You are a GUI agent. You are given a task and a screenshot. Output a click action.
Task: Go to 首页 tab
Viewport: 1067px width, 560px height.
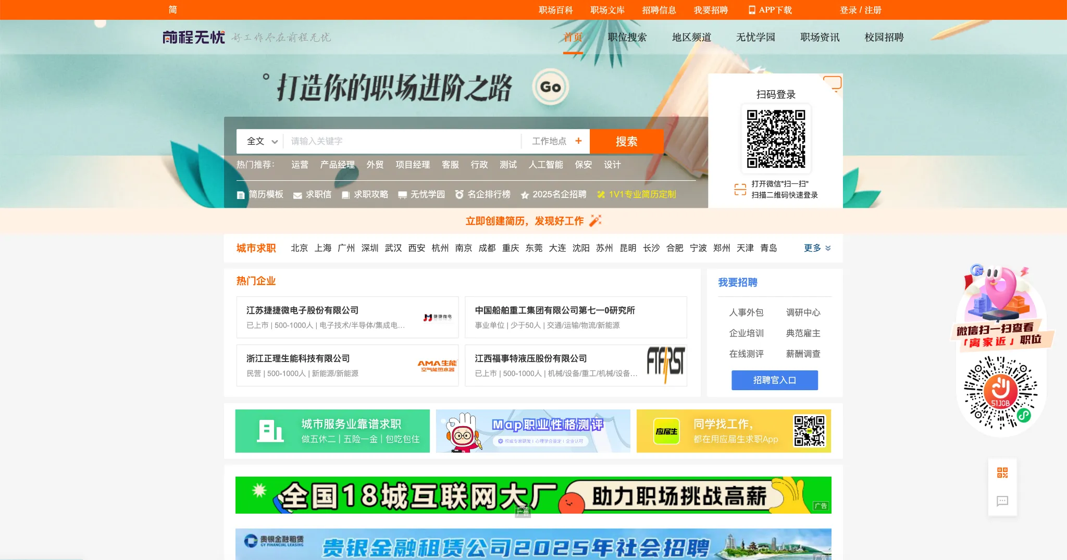click(x=573, y=37)
